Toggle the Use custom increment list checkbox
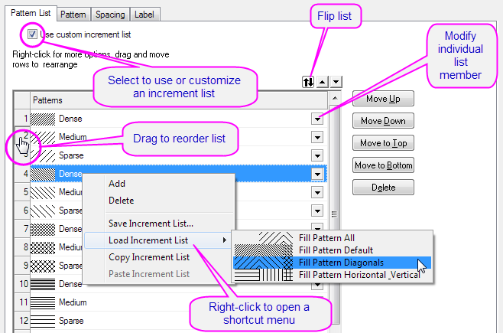The height and width of the screenshot is (333, 503). pos(32,34)
